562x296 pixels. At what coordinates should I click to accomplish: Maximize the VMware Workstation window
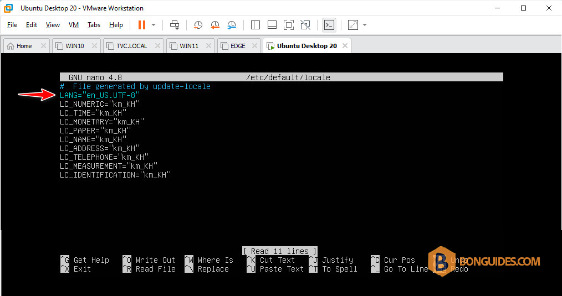(x=524, y=8)
